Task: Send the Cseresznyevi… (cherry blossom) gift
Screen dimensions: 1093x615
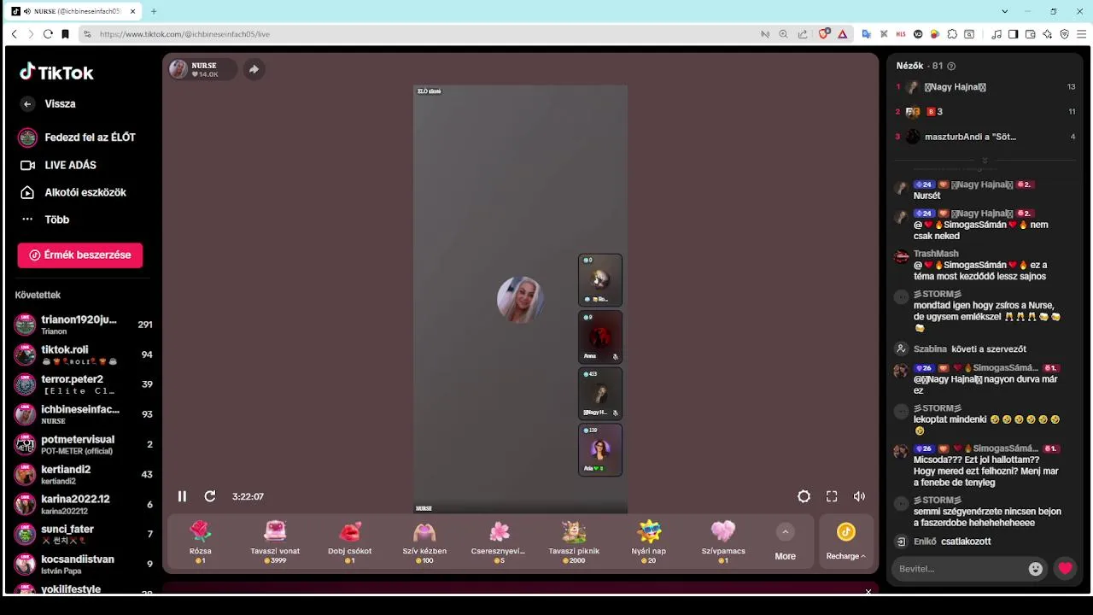Action: [499, 542]
